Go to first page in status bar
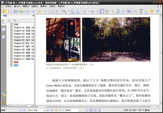Screen dimensions: 163x113 coord(21,110)
